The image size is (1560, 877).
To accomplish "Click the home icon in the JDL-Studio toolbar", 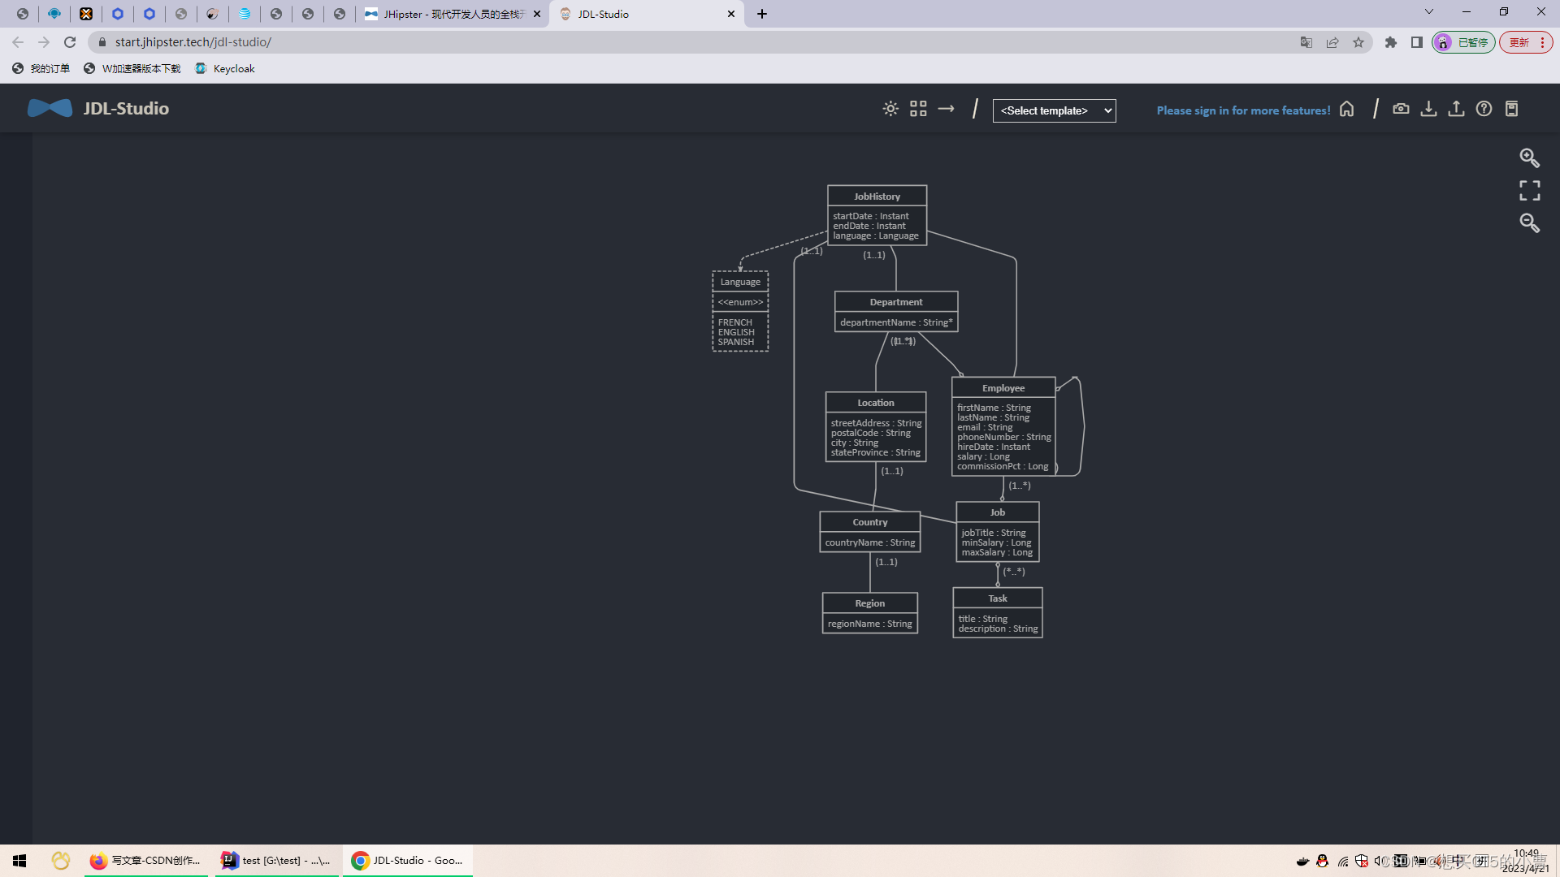I will click(1347, 109).
